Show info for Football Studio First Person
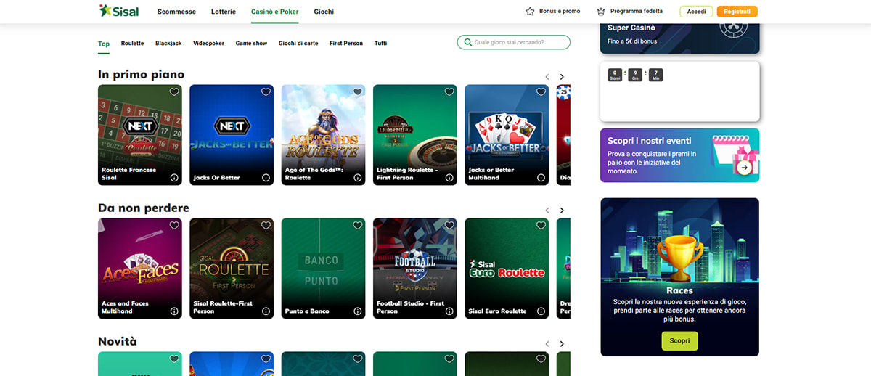Screen dimensions: 871x376 [x=449, y=311]
